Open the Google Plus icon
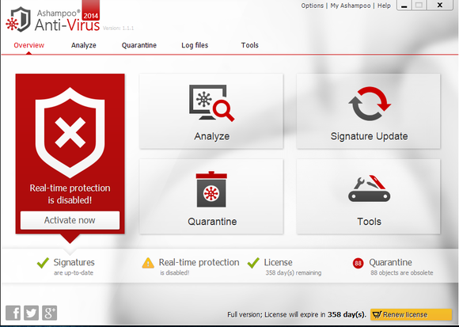The height and width of the screenshot is (327, 459). 50,313
